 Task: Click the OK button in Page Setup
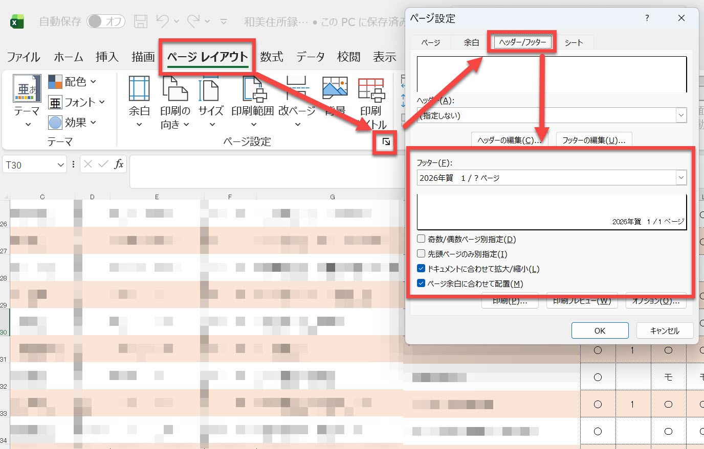tap(600, 330)
